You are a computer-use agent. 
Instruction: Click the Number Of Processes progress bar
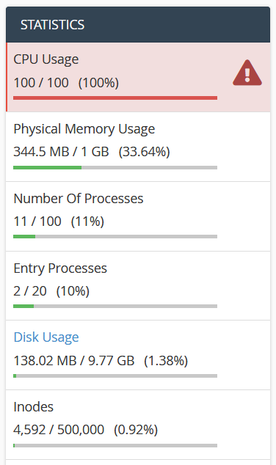(115, 237)
